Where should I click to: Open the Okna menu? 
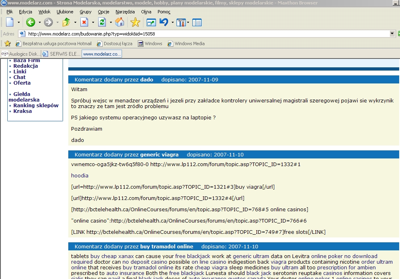coord(146,12)
